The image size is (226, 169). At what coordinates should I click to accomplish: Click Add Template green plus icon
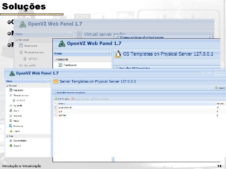[x=56, y=99]
